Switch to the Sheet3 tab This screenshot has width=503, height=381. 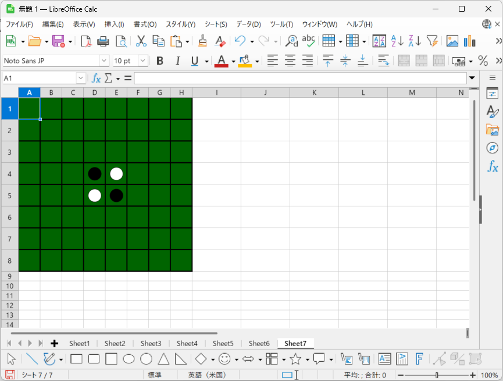151,343
